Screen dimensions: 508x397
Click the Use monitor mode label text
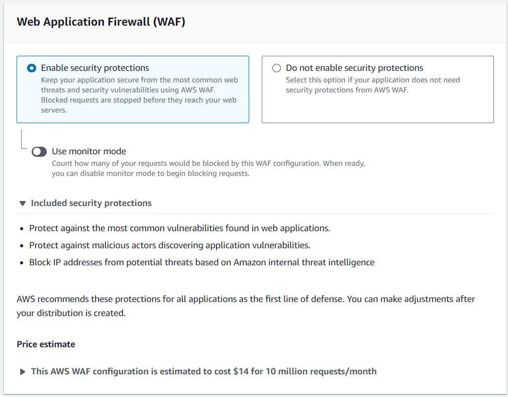88,151
